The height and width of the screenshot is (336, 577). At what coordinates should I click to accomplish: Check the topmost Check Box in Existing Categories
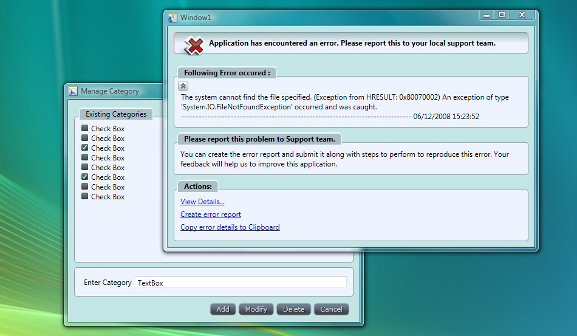pyautogui.click(x=85, y=128)
